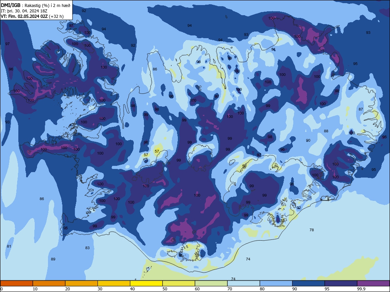Image resolution: width=390 pixels, height=292 pixels.
Task: Select the '83' humidity value on the map
Action: 87,248
